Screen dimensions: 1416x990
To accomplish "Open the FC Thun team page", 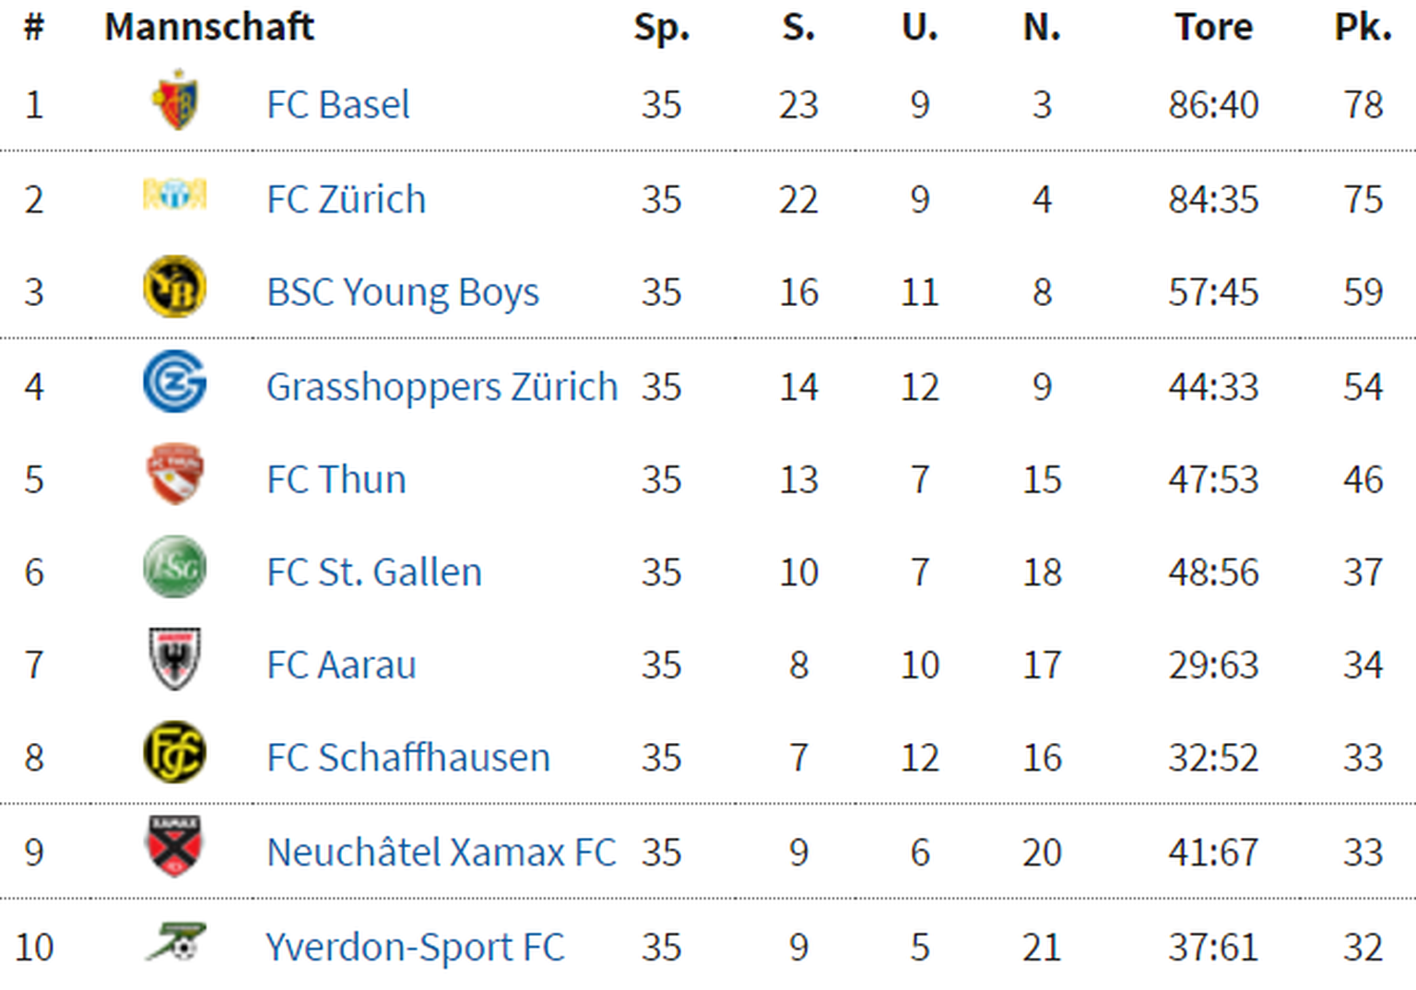I will (x=336, y=480).
